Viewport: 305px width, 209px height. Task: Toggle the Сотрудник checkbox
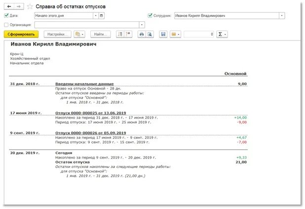[150, 15]
